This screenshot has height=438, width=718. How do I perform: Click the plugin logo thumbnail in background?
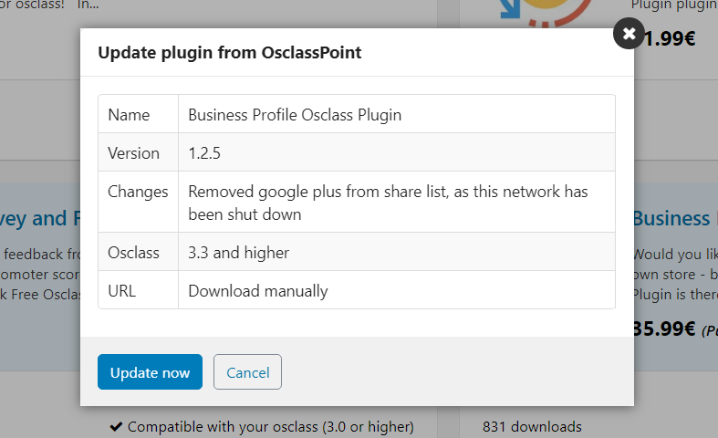[x=546, y=13]
